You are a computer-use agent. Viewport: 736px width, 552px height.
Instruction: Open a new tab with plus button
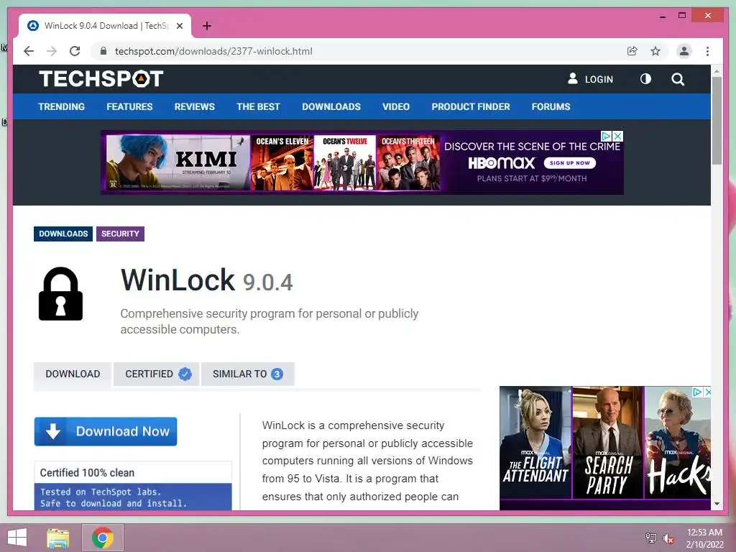(x=206, y=26)
